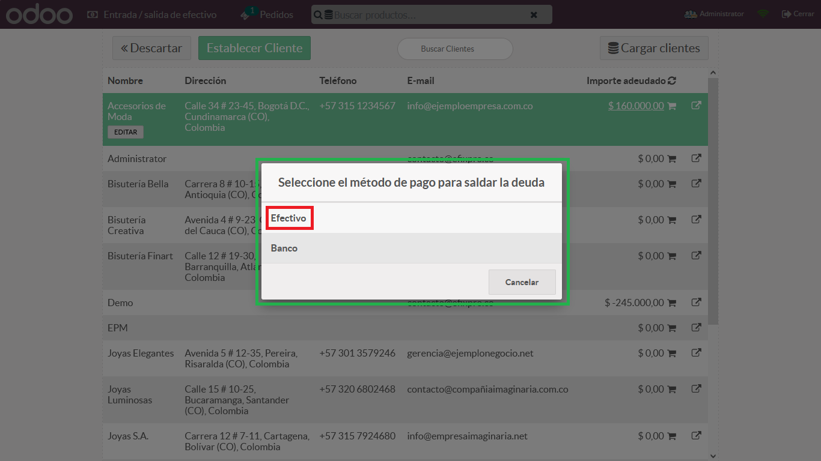
Task: Click cart icon in Joyas Luminosas row
Action: point(672,390)
